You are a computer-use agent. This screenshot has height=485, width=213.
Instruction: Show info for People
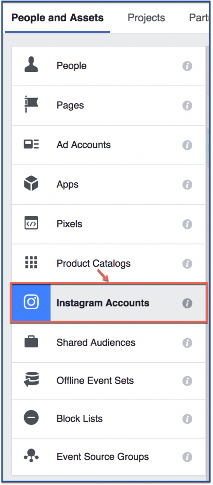pos(187,66)
